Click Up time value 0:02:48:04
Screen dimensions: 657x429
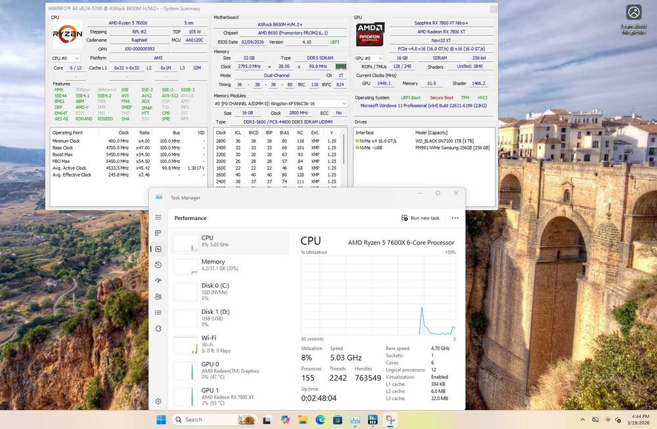tap(319, 398)
